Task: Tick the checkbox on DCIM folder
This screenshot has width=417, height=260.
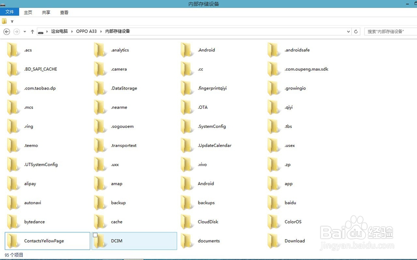Action: click(x=95, y=235)
